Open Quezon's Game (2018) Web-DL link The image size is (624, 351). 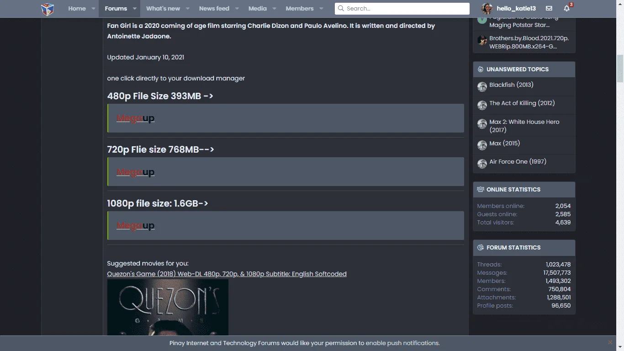227,274
